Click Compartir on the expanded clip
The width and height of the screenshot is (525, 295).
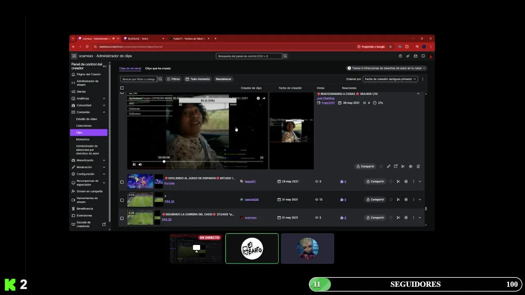pyautogui.click(x=365, y=166)
